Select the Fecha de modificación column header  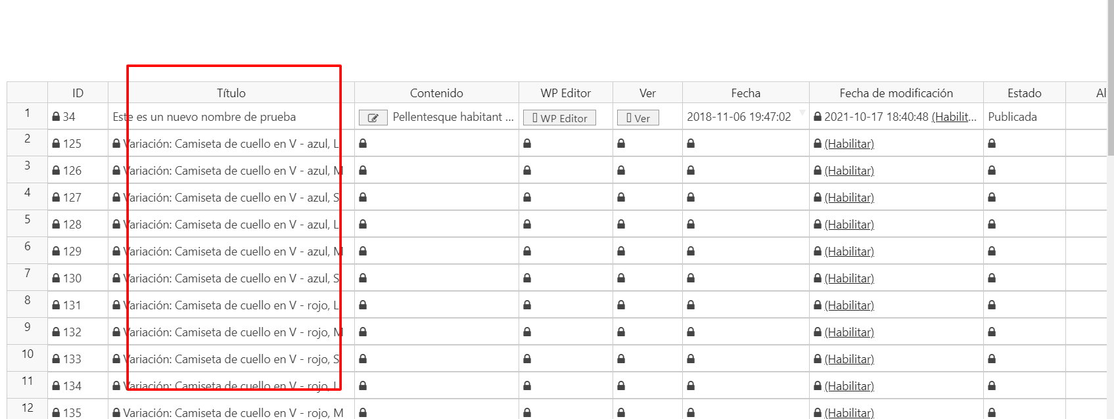pos(896,93)
